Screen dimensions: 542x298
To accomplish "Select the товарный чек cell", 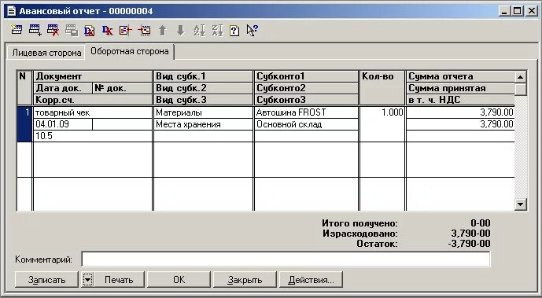I will tap(93, 112).
